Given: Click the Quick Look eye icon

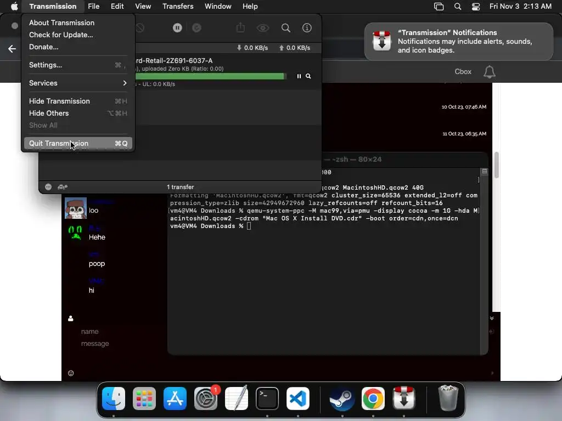Looking at the screenshot, I should click(263, 28).
